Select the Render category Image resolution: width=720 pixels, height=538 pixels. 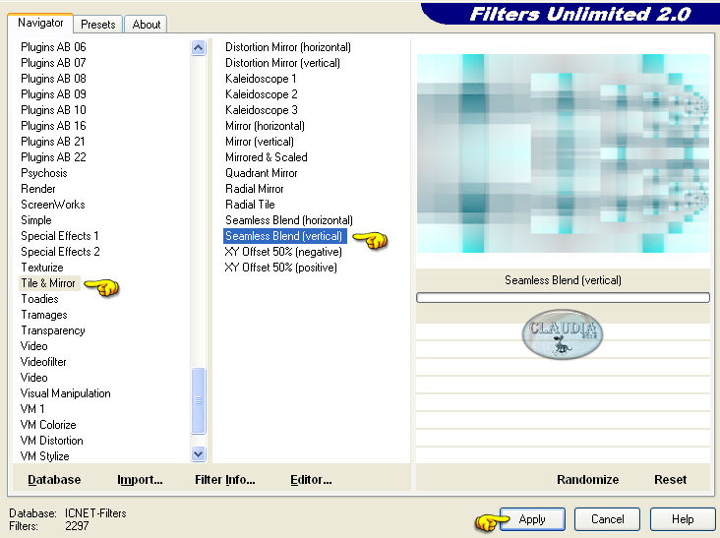(38, 189)
